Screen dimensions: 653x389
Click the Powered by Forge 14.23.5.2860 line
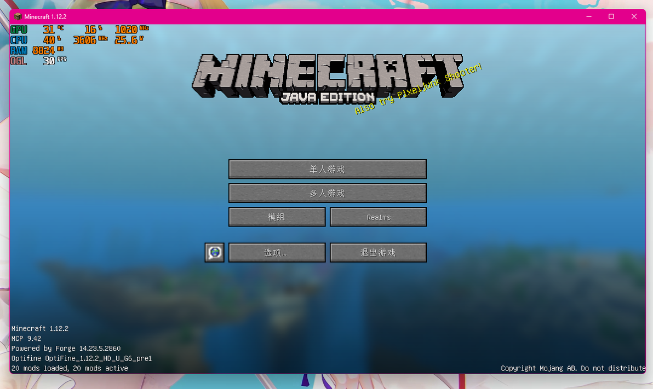[66, 348]
